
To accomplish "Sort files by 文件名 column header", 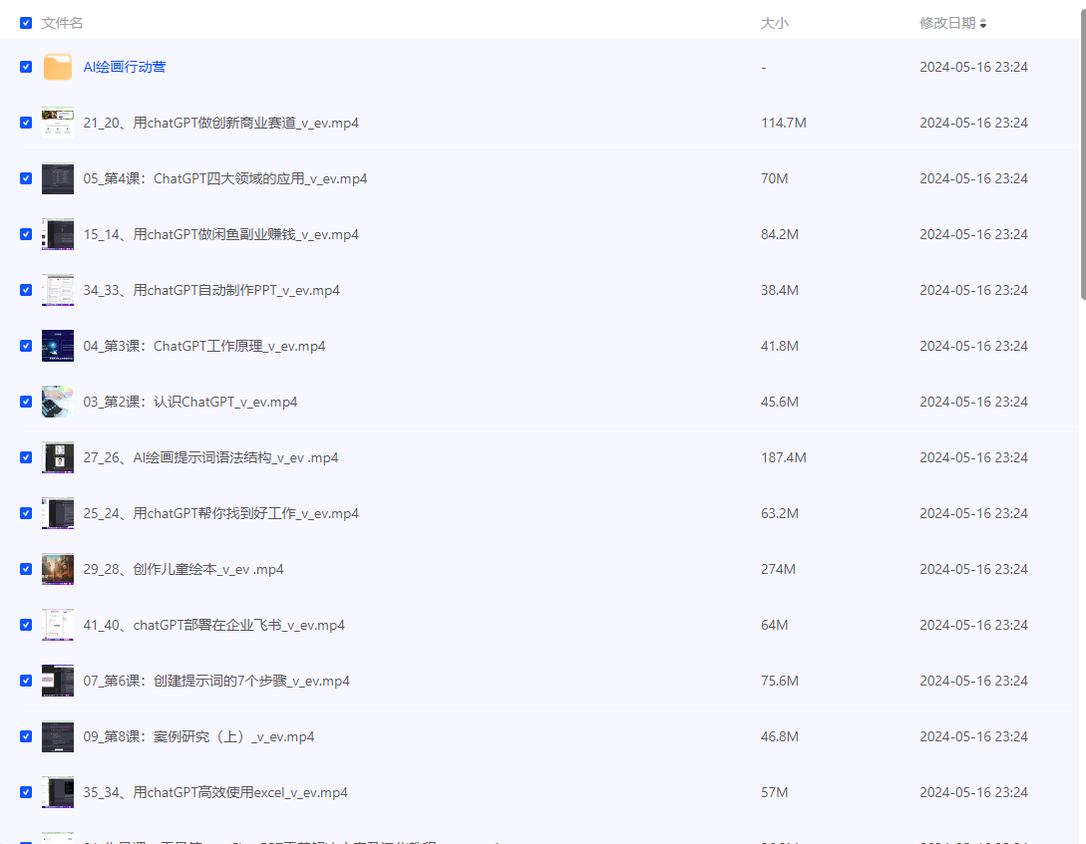I will pos(62,23).
